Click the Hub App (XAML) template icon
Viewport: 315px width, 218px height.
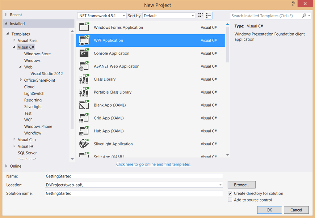tap(84, 131)
